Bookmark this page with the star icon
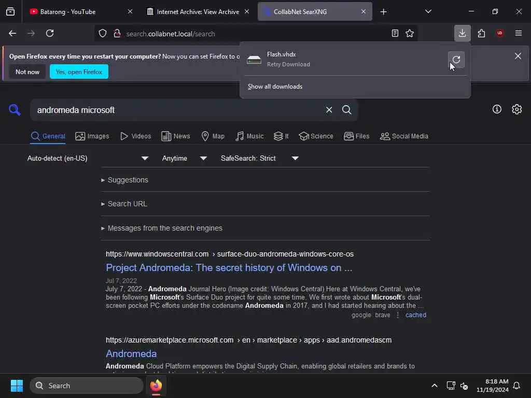The image size is (531, 398). tap(410, 33)
